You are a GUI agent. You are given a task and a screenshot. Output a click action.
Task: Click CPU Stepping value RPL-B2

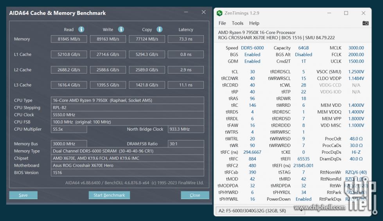pyautogui.click(x=127, y=108)
